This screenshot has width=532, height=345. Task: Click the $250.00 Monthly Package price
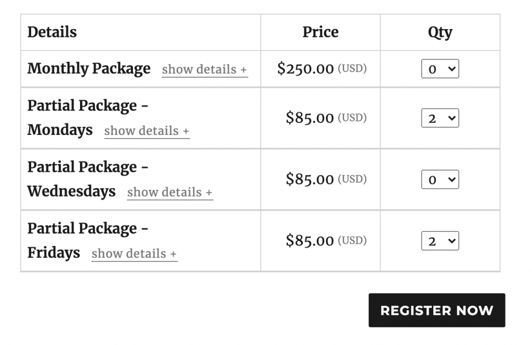(x=305, y=69)
